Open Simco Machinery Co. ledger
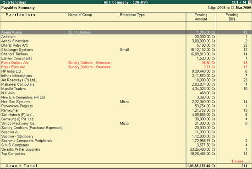Screen dimensions: 252x169 click(x=19, y=123)
